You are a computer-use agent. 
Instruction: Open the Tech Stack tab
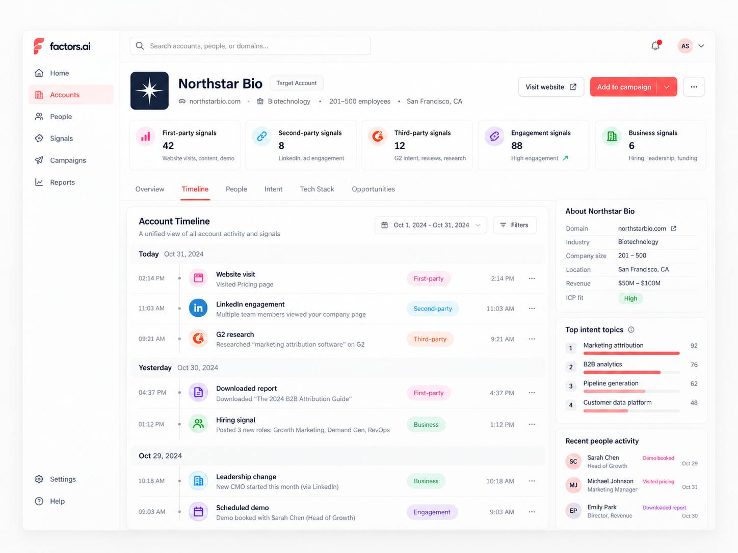click(317, 189)
